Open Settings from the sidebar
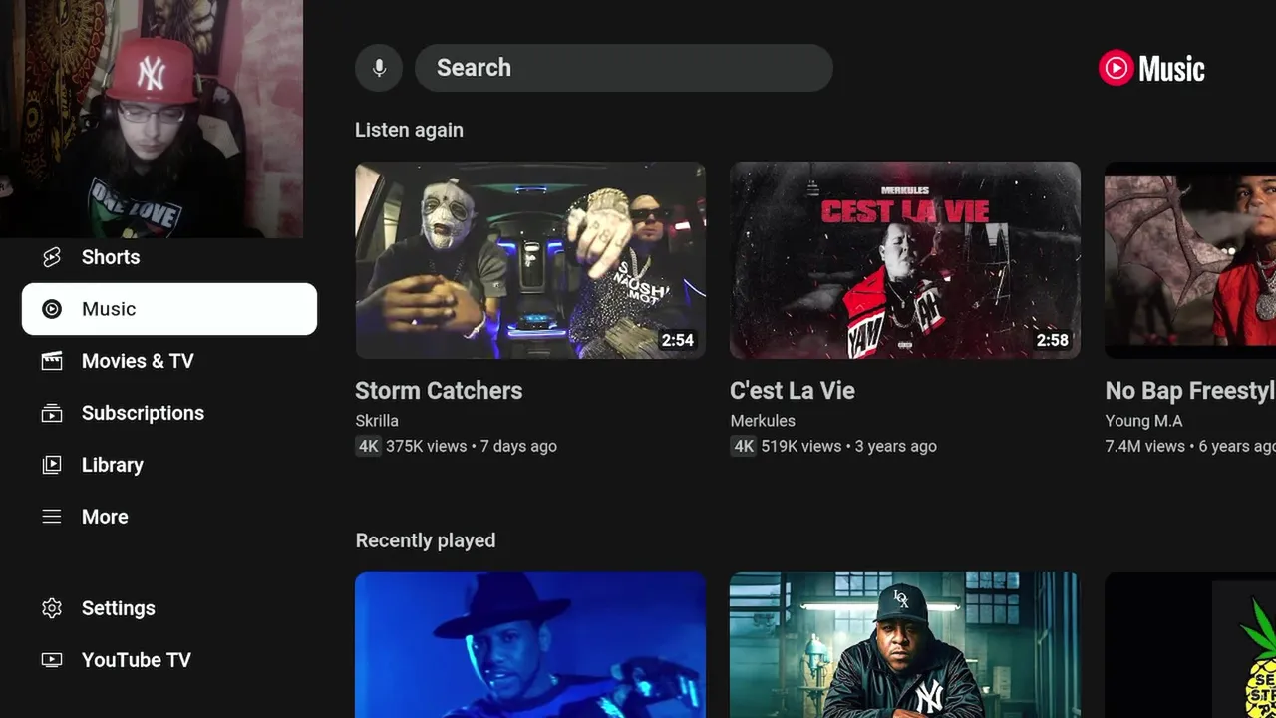 [169, 608]
